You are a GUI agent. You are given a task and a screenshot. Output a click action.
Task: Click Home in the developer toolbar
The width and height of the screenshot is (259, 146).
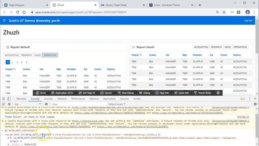click(x=41, y=93)
